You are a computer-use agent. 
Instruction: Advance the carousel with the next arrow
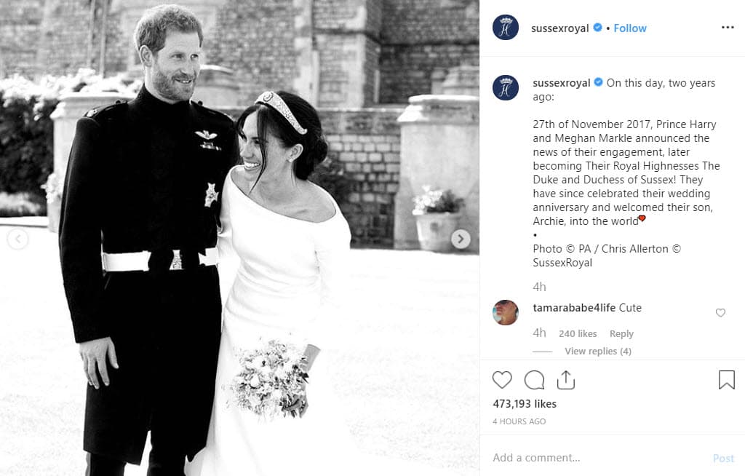tap(459, 238)
